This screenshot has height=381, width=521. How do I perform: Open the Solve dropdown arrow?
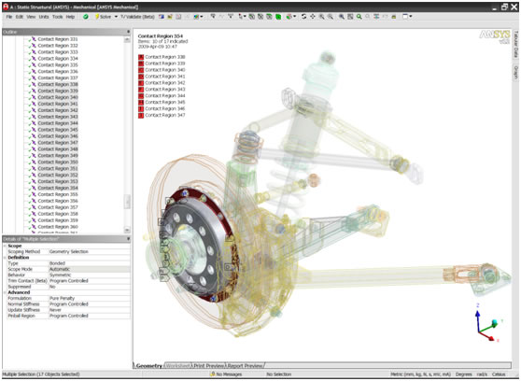[116, 17]
